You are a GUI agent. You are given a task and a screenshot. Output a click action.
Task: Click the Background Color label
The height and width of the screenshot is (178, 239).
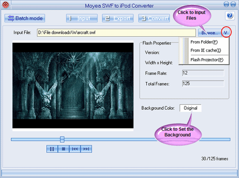(x=158, y=108)
